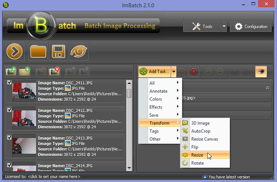The width and height of the screenshot is (277, 182).
Task: Choose Rotate from Transform submenu
Action: coord(205,163)
